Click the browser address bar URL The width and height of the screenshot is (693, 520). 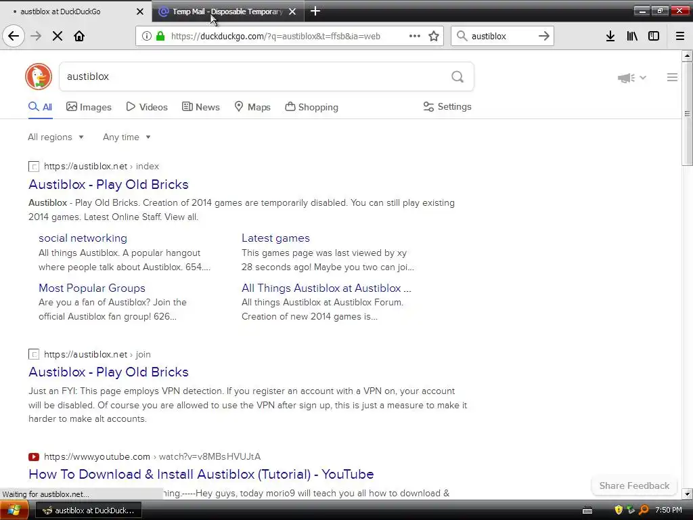click(x=275, y=37)
